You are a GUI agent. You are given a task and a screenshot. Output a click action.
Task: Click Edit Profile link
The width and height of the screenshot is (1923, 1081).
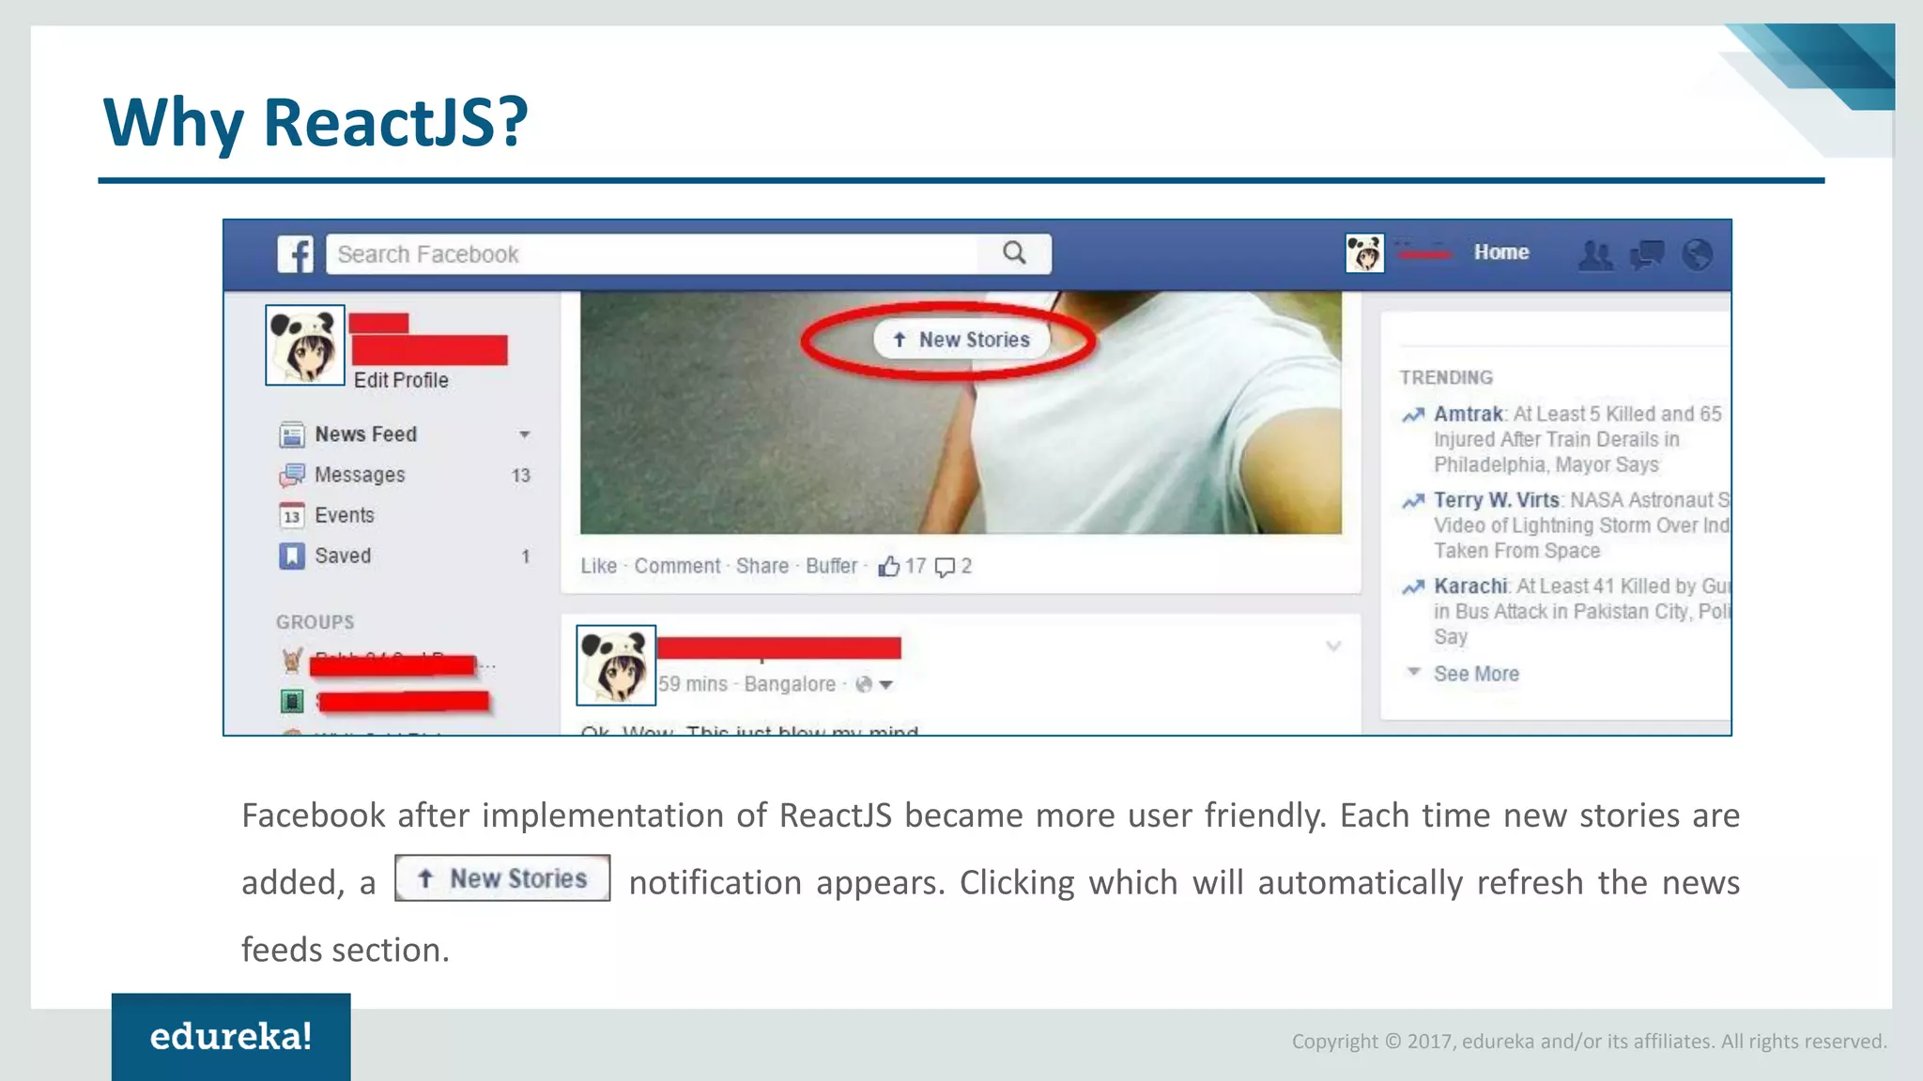pyautogui.click(x=401, y=380)
